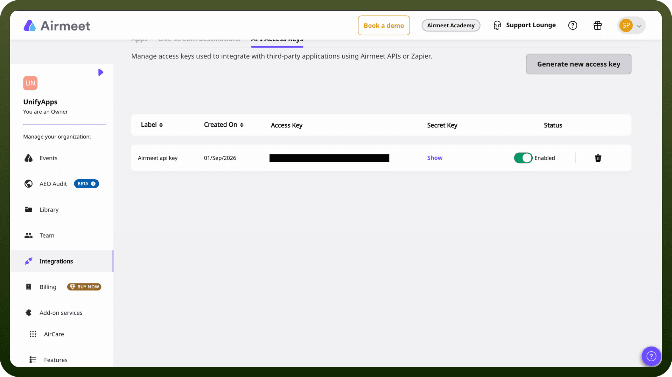
Task: Open AEO Audit from the sidebar
Action: (53, 184)
